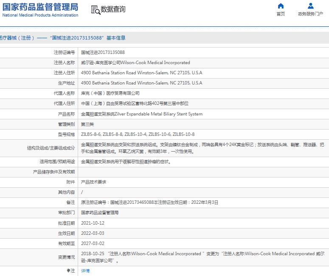Click the 适用范围 intended use text
Viewport: 329px width, 276px height.
pyautogui.click(x=126, y=162)
